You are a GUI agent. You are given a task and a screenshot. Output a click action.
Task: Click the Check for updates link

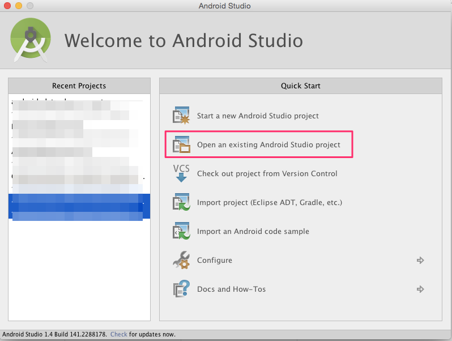118,334
